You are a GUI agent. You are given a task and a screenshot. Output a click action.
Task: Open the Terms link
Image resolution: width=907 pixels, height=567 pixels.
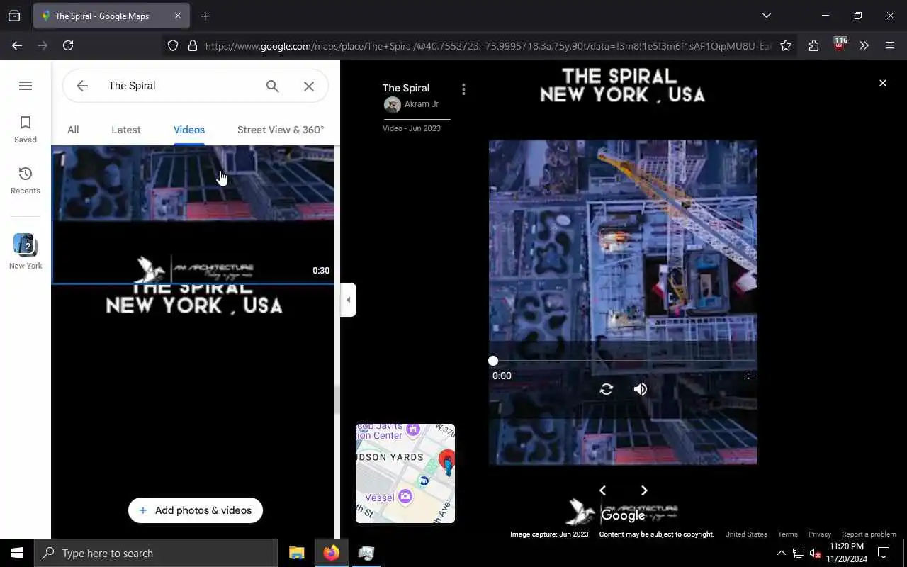point(787,534)
